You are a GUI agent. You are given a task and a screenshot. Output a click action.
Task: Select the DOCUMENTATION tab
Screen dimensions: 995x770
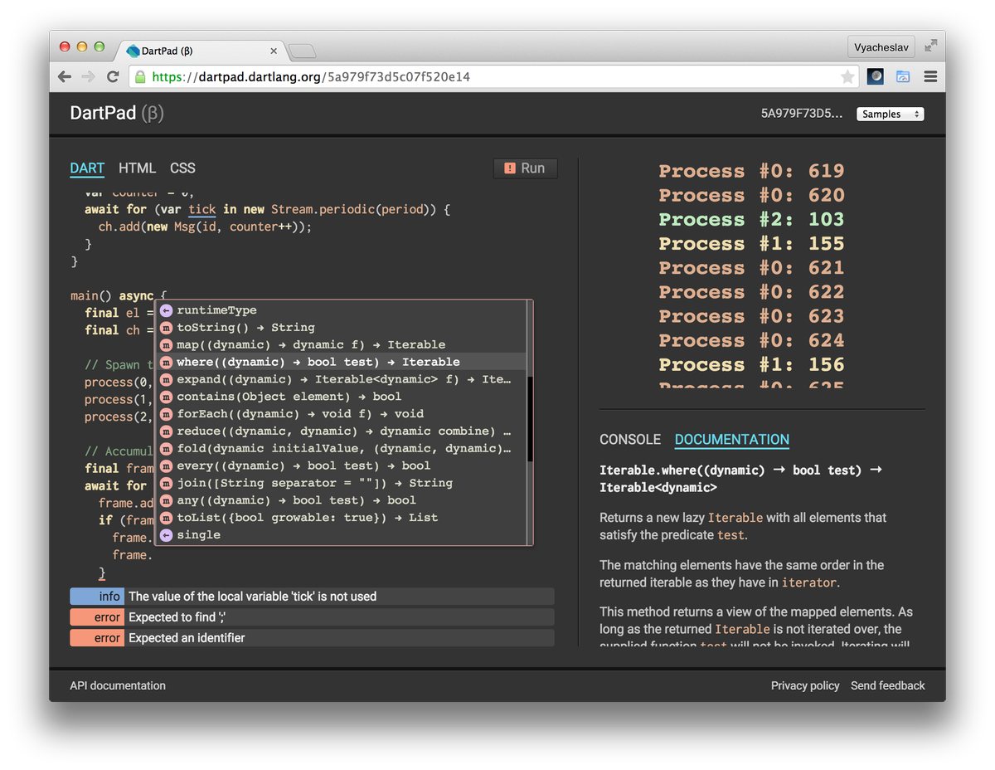coord(732,440)
